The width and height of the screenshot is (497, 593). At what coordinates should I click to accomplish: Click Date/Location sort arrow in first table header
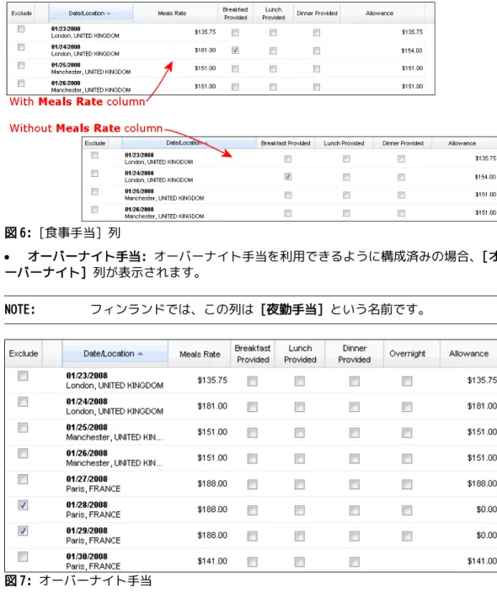tap(109, 13)
